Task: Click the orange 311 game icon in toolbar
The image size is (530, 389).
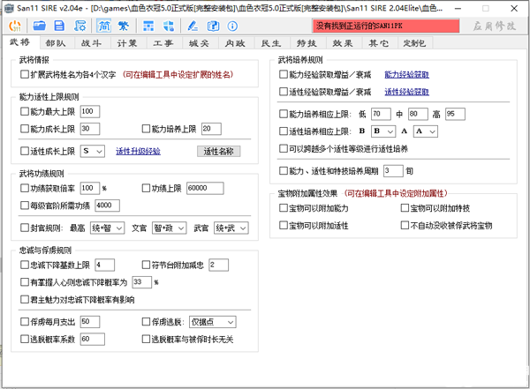Action: pos(13,26)
